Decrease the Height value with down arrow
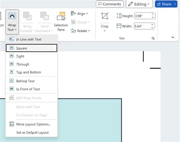Screen dimensions: 180x142 [x=153, y=17]
